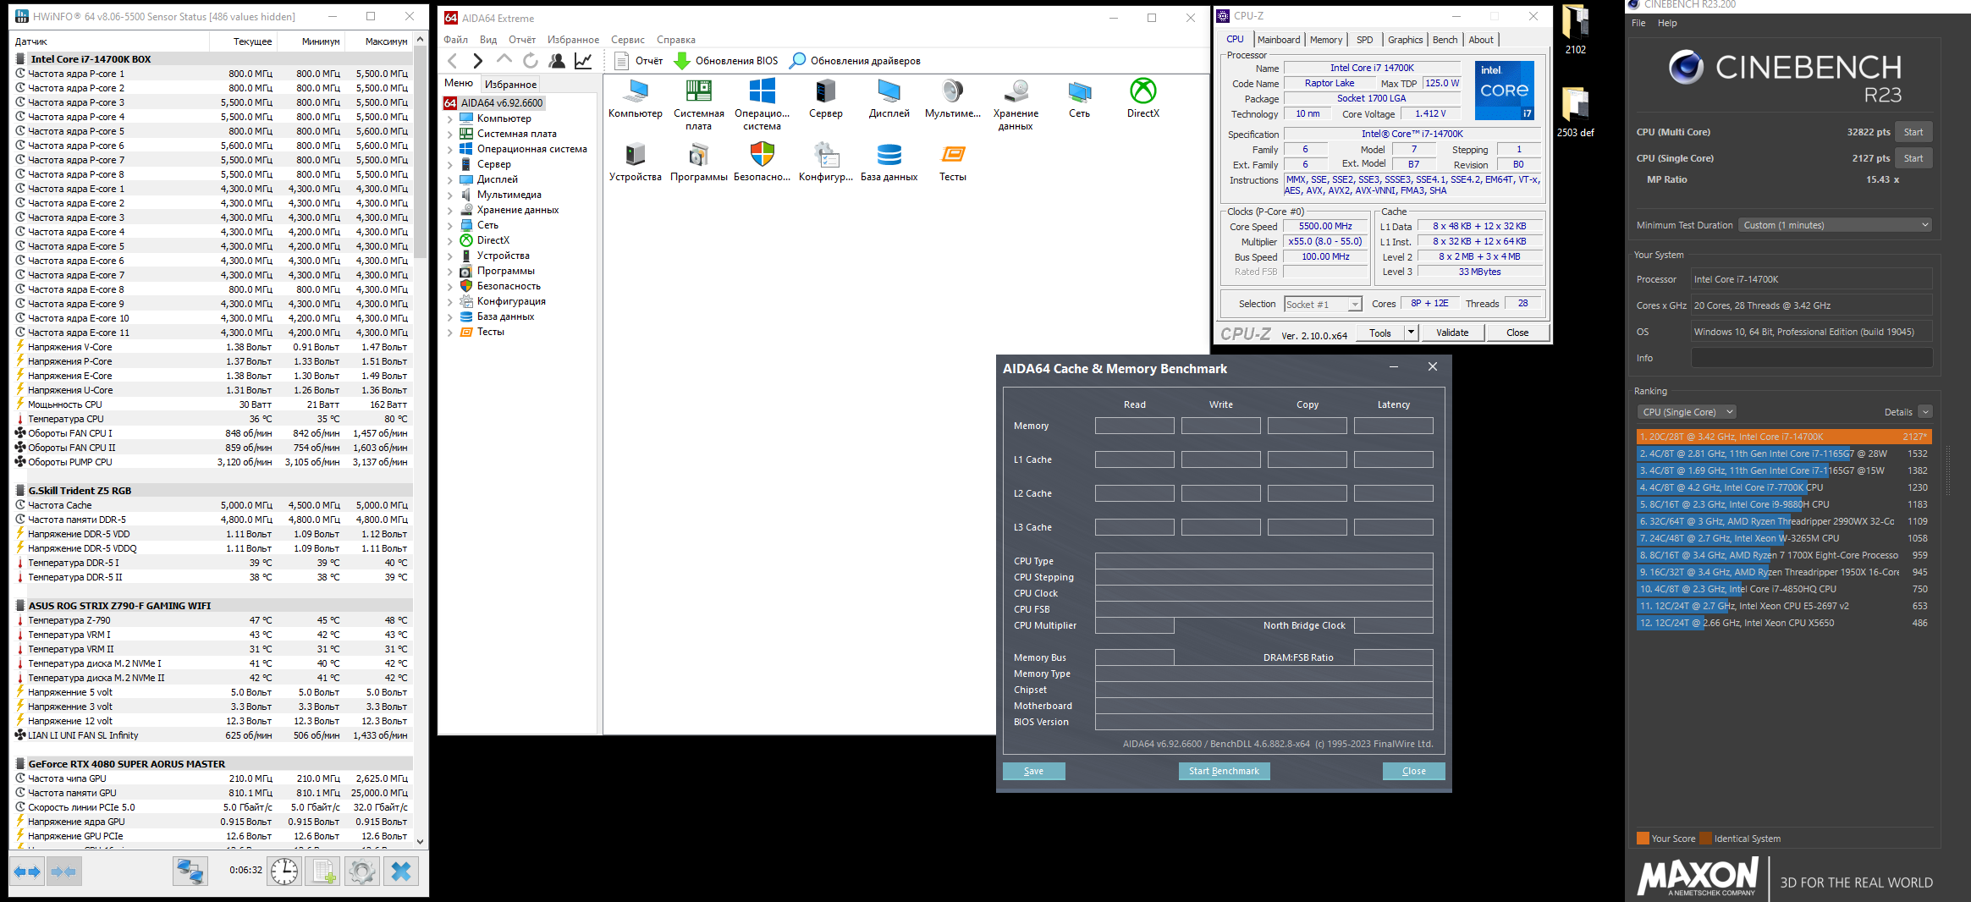Click AIDA64 toolbar user silhouette icon
This screenshot has width=1971, height=902.
coord(557,61)
